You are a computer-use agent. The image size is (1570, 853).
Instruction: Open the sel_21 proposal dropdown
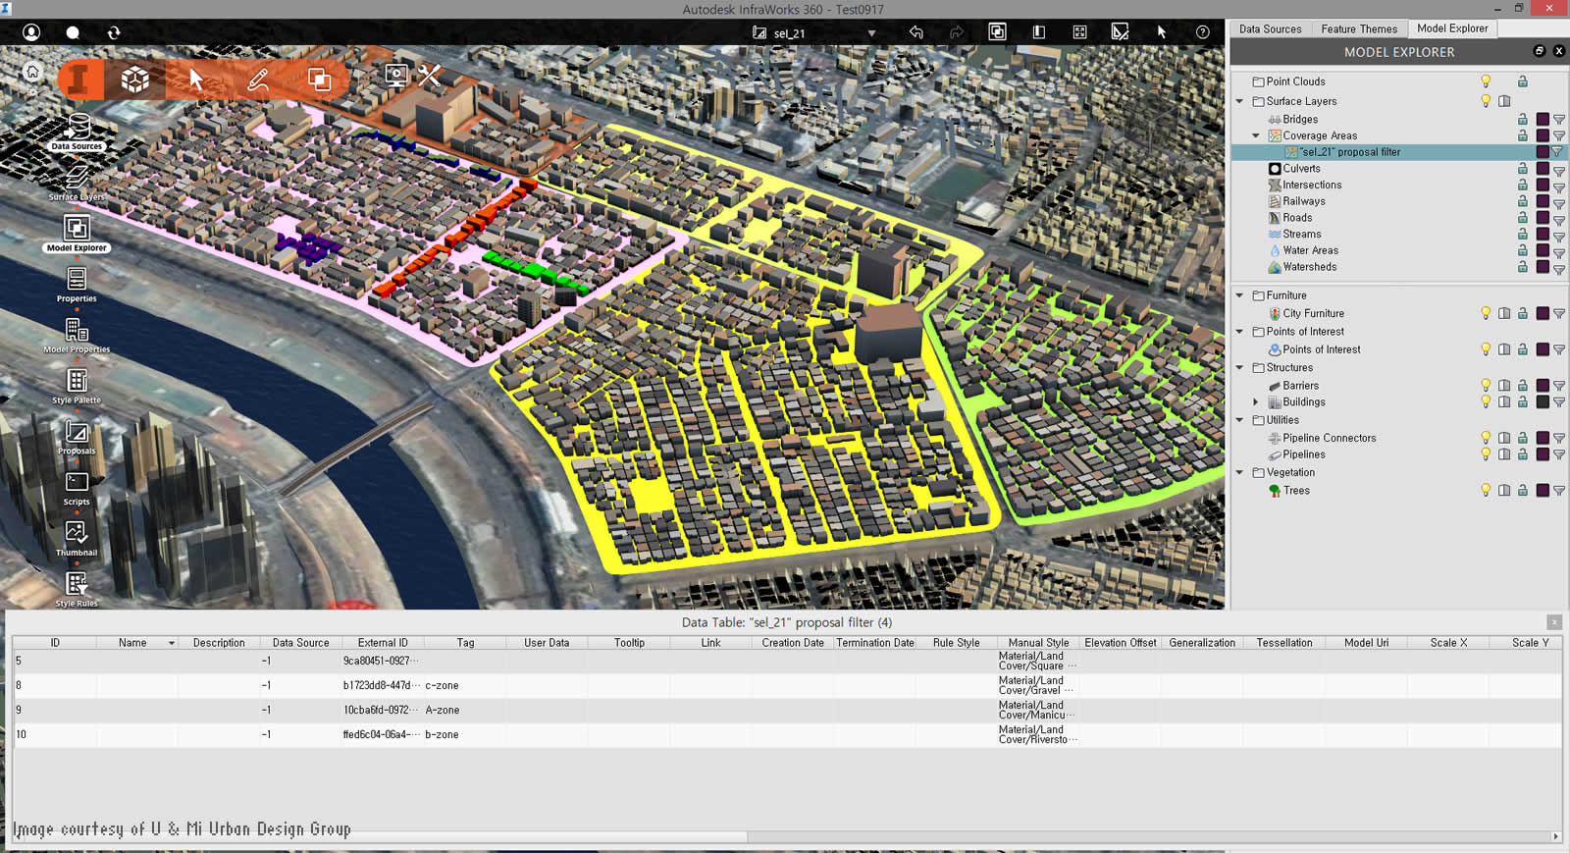pos(871,33)
